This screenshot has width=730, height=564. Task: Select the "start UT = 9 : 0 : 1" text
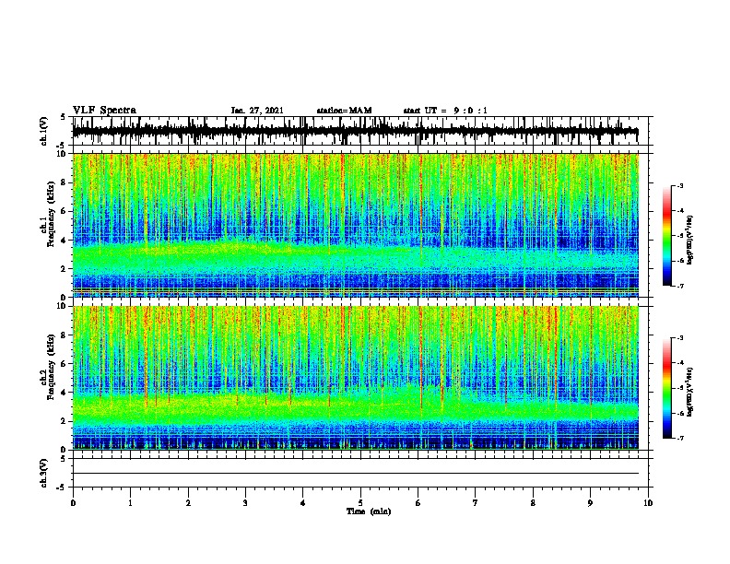445,111
